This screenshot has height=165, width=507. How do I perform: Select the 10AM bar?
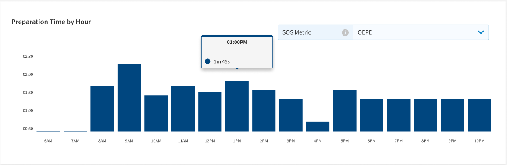(156, 113)
